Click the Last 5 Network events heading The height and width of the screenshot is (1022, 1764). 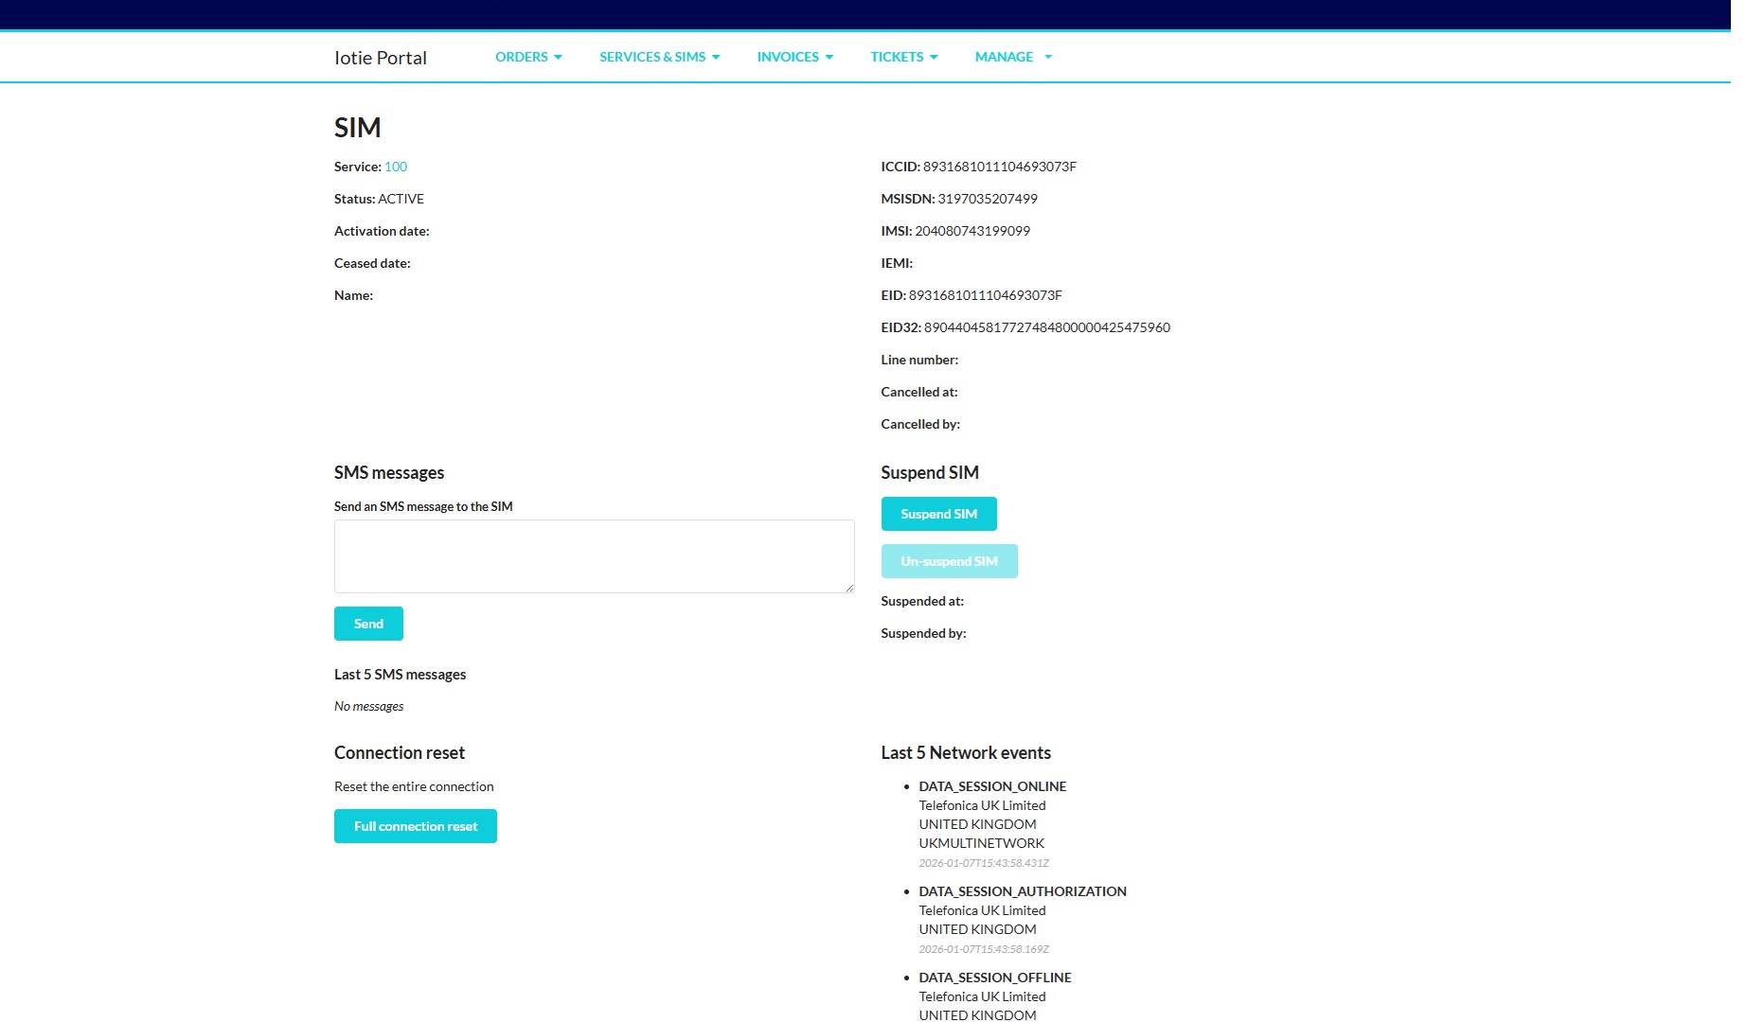(965, 752)
